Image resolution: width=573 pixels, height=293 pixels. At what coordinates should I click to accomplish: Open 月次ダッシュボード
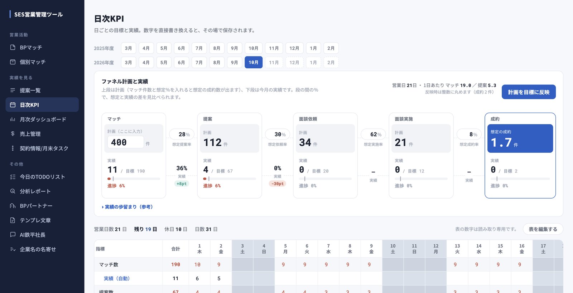coord(42,119)
